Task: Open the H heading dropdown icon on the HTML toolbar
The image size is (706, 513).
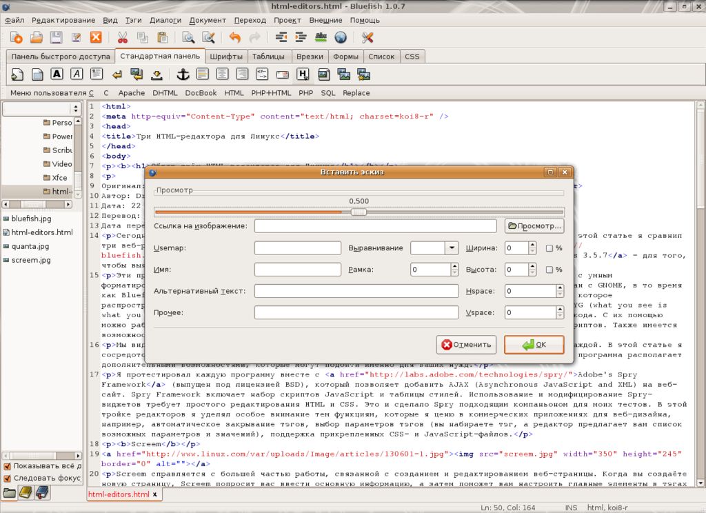Action: point(303,74)
